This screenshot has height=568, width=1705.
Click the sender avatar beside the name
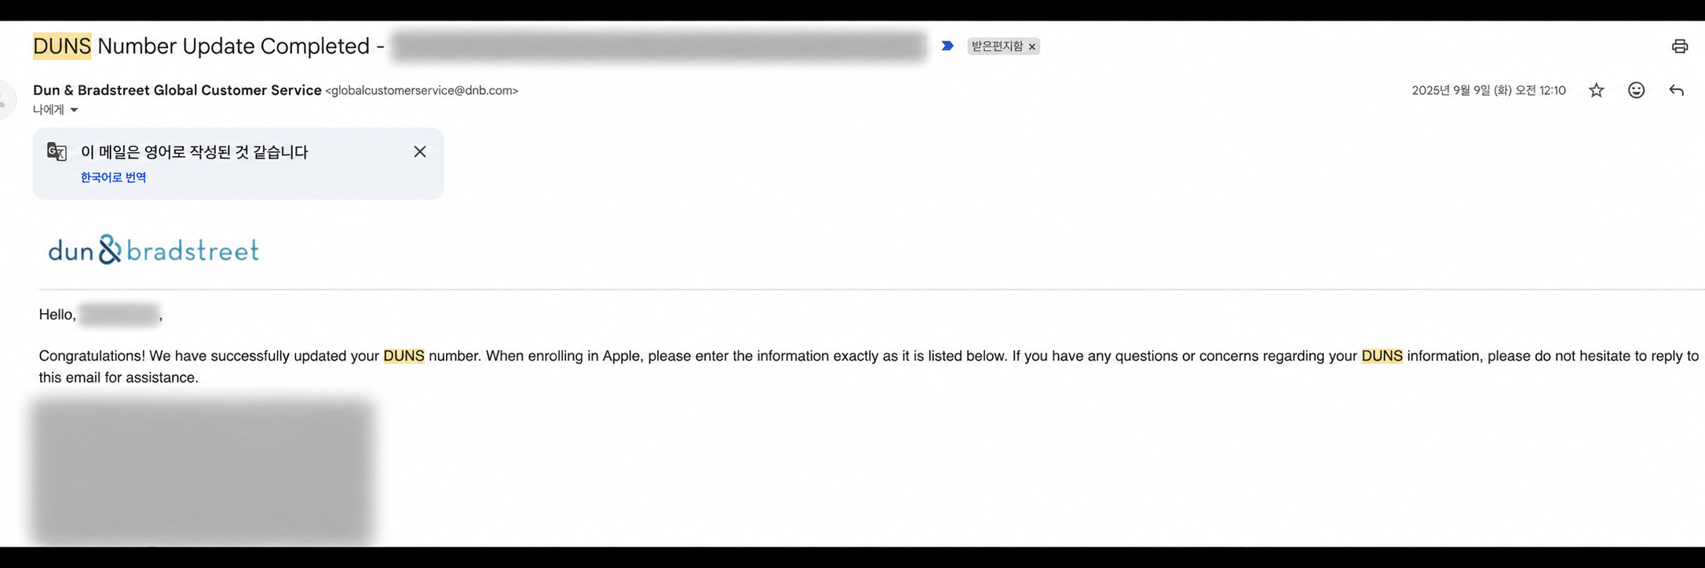tap(6, 99)
